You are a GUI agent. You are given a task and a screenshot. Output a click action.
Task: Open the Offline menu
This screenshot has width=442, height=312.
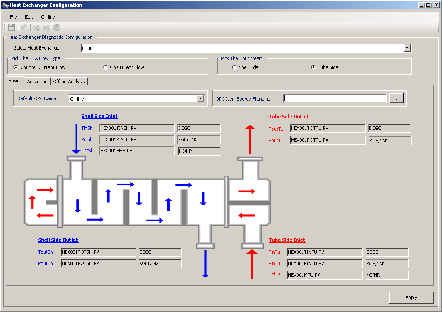click(47, 17)
